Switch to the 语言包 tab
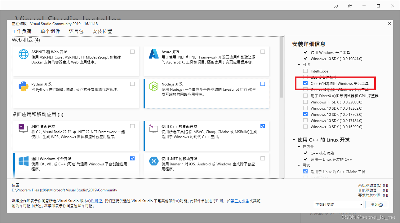The image size is (400, 223). [76, 31]
